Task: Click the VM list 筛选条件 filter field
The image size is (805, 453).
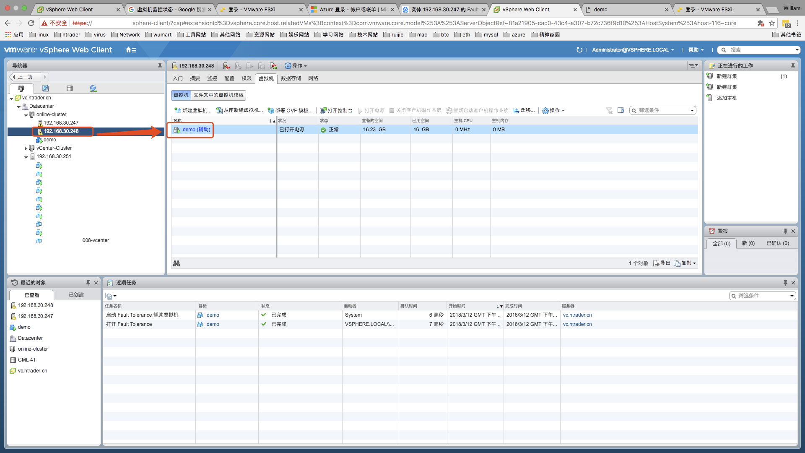Action: [663, 110]
